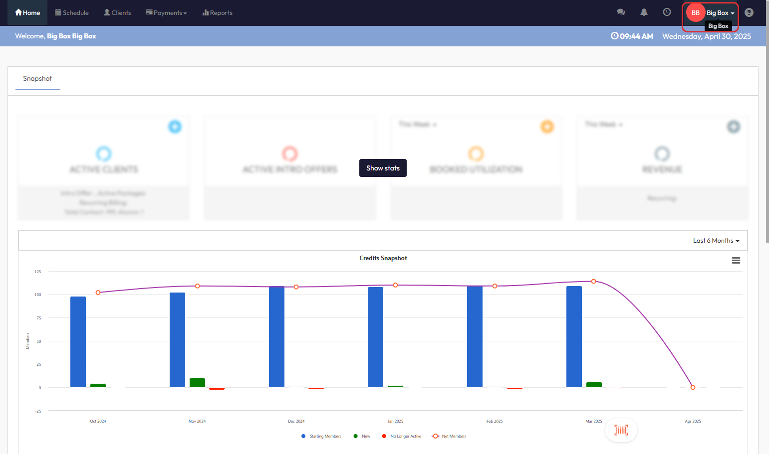The height and width of the screenshot is (454, 769).
Task: Click the blue plus on Active Clients card
Action: (x=175, y=127)
